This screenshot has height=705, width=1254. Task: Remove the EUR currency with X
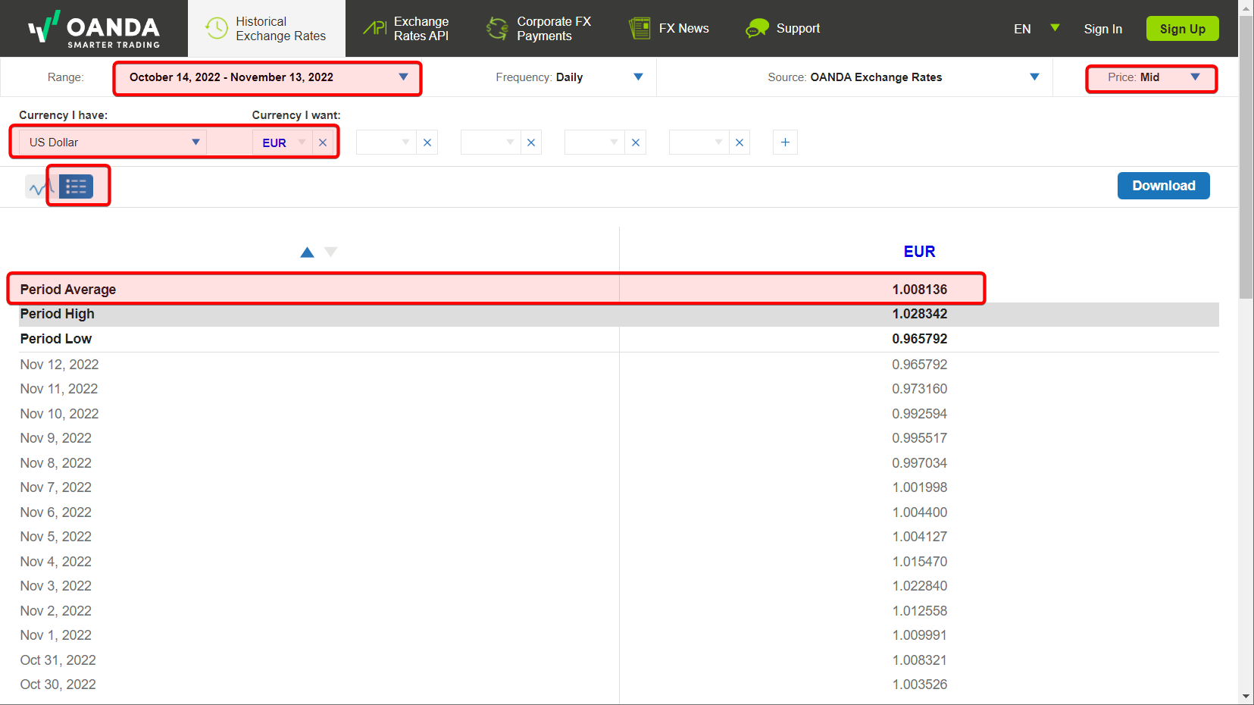pyautogui.click(x=323, y=143)
